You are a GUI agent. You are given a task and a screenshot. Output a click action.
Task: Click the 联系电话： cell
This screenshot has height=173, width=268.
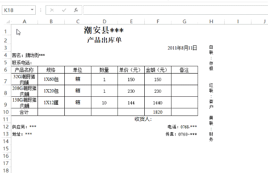click(22, 62)
